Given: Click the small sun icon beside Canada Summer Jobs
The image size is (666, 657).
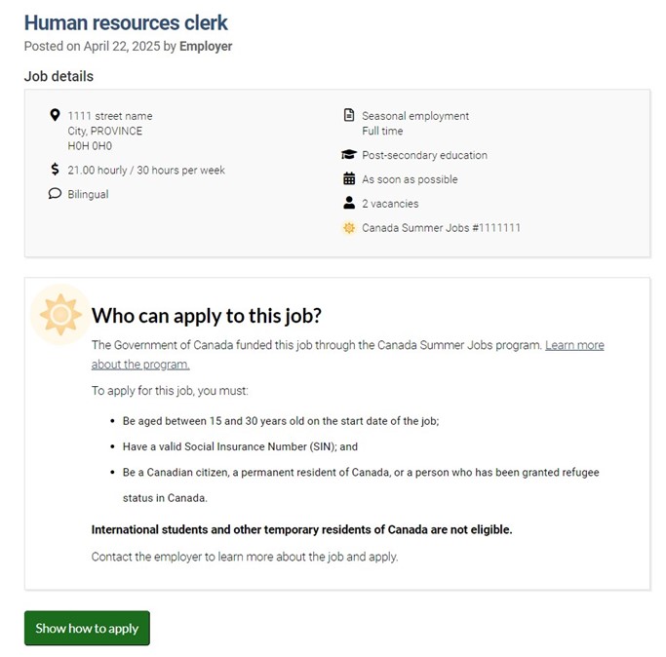Looking at the screenshot, I should 349,228.
